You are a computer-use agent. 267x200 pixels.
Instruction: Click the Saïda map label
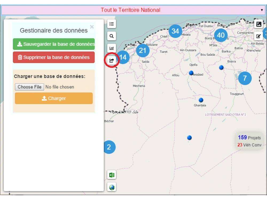point(146,62)
